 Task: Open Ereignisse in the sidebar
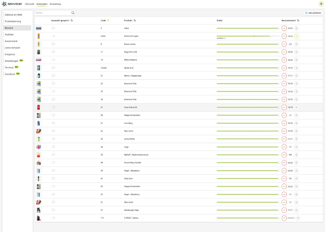[x=17, y=54]
